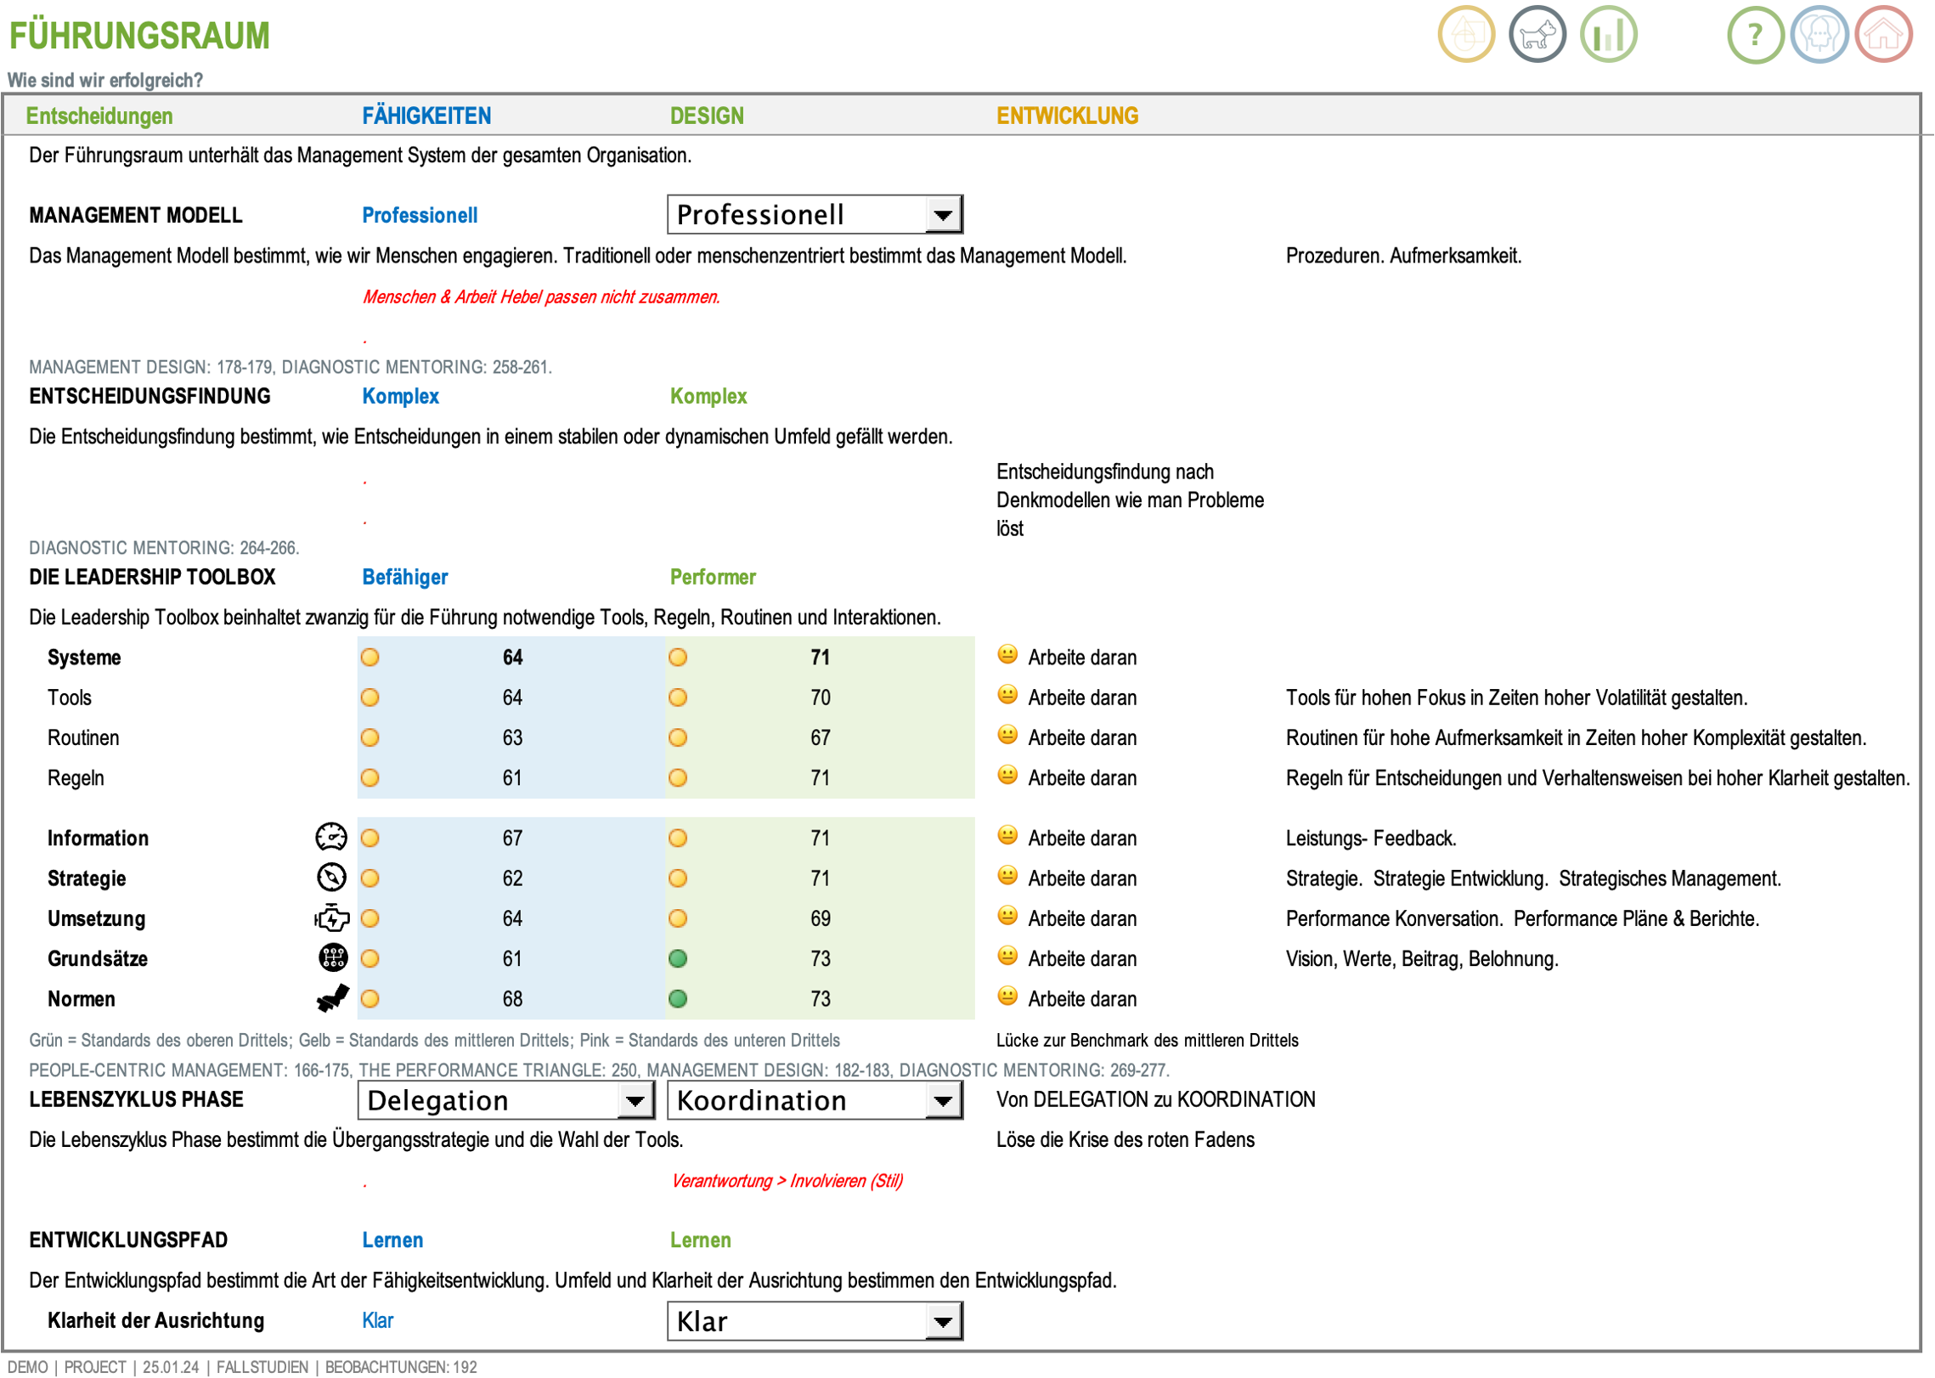Click the smiley icon in Tools row
The height and width of the screenshot is (1378, 1935).
pyautogui.click(x=1007, y=695)
